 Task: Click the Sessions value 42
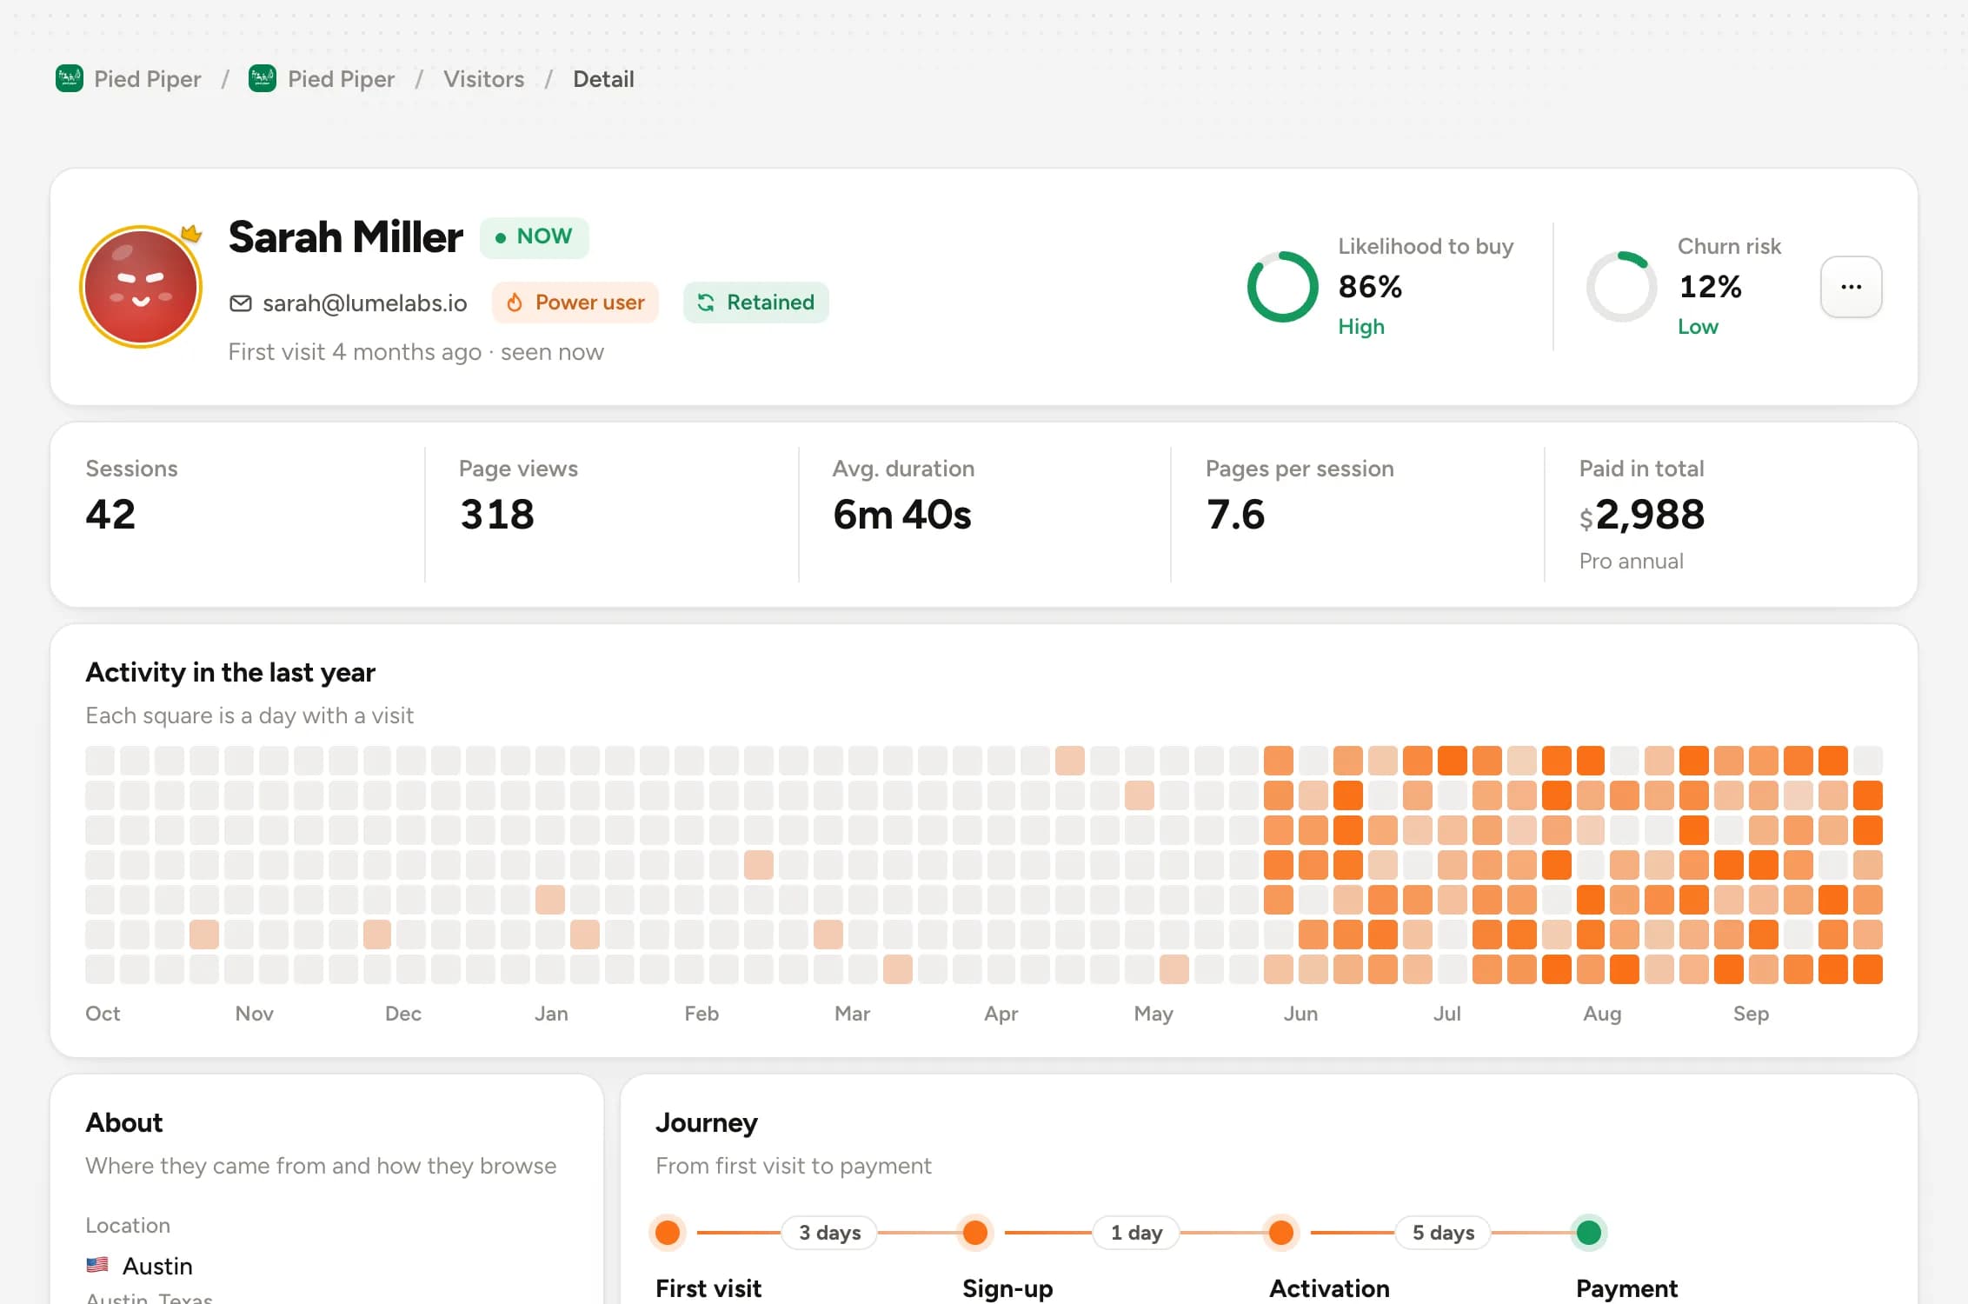pyautogui.click(x=110, y=515)
